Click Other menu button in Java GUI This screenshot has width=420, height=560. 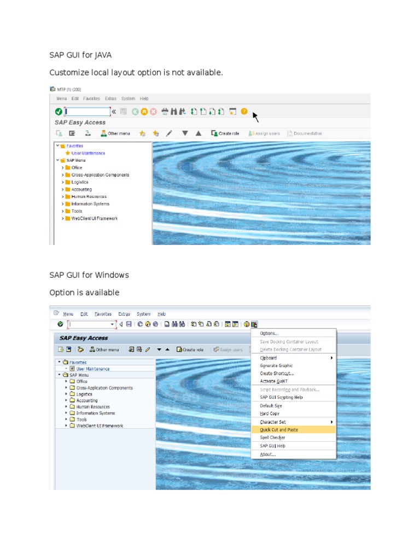coord(115,133)
